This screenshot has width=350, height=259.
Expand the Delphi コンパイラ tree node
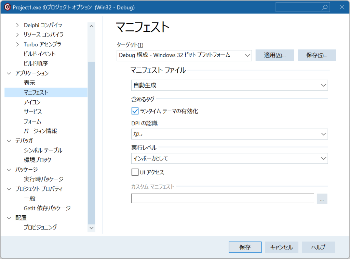tap(17, 25)
